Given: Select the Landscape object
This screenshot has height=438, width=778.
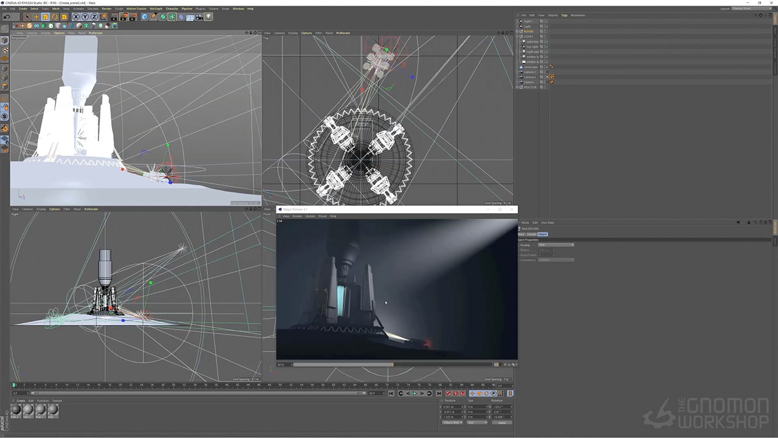Looking at the screenshot, I should click(x=531, y=67).
